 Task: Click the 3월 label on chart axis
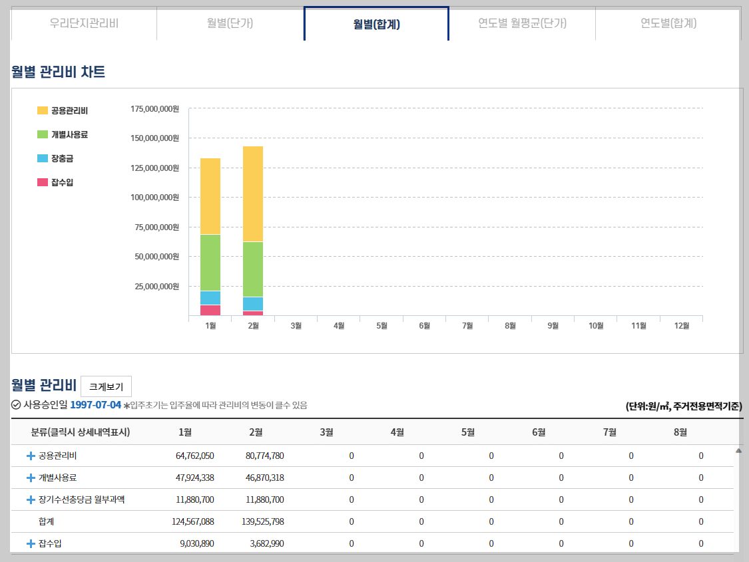point(296,326)
